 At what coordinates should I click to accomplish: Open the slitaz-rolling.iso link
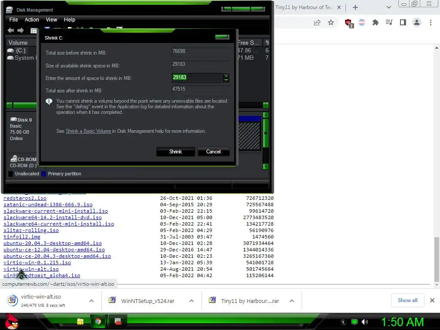[x=31, y=230]
